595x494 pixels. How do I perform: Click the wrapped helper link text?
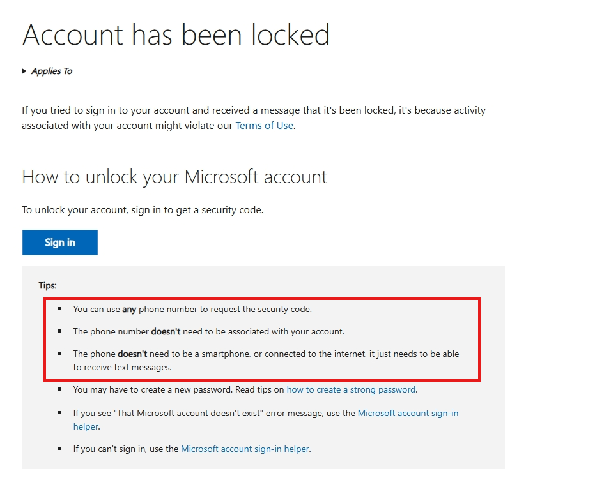click(85, 426)
